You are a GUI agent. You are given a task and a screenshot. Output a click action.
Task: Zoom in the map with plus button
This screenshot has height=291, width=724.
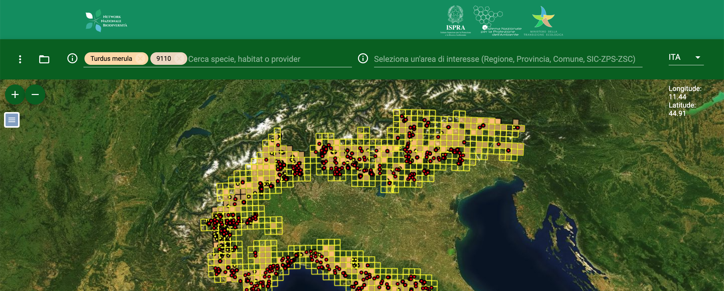pyautogui.click(x=15, y=95)
